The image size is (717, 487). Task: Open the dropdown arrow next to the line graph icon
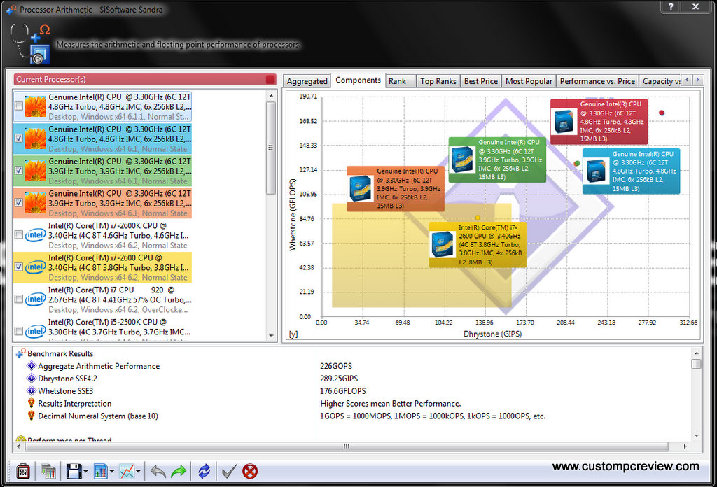pyautogui.click(x=138, y=472)
